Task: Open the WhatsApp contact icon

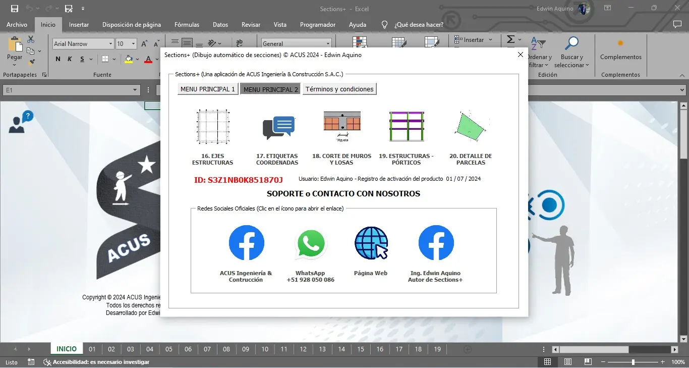Action: (x=311, y=244)
